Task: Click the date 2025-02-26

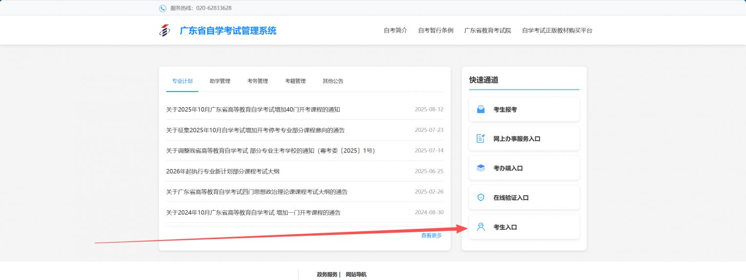Action: (x=429, y=192)
